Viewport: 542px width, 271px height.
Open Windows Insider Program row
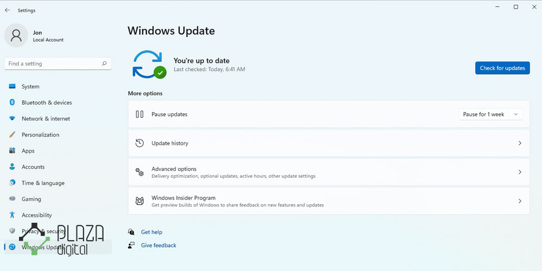click(x=329, y=201)
